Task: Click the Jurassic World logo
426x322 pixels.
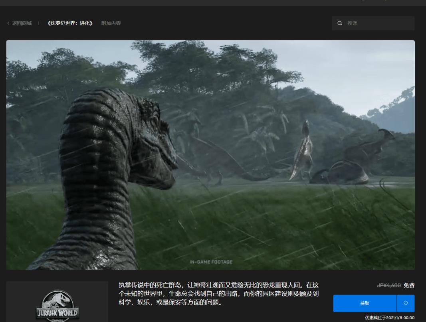Action: [57, 306]
